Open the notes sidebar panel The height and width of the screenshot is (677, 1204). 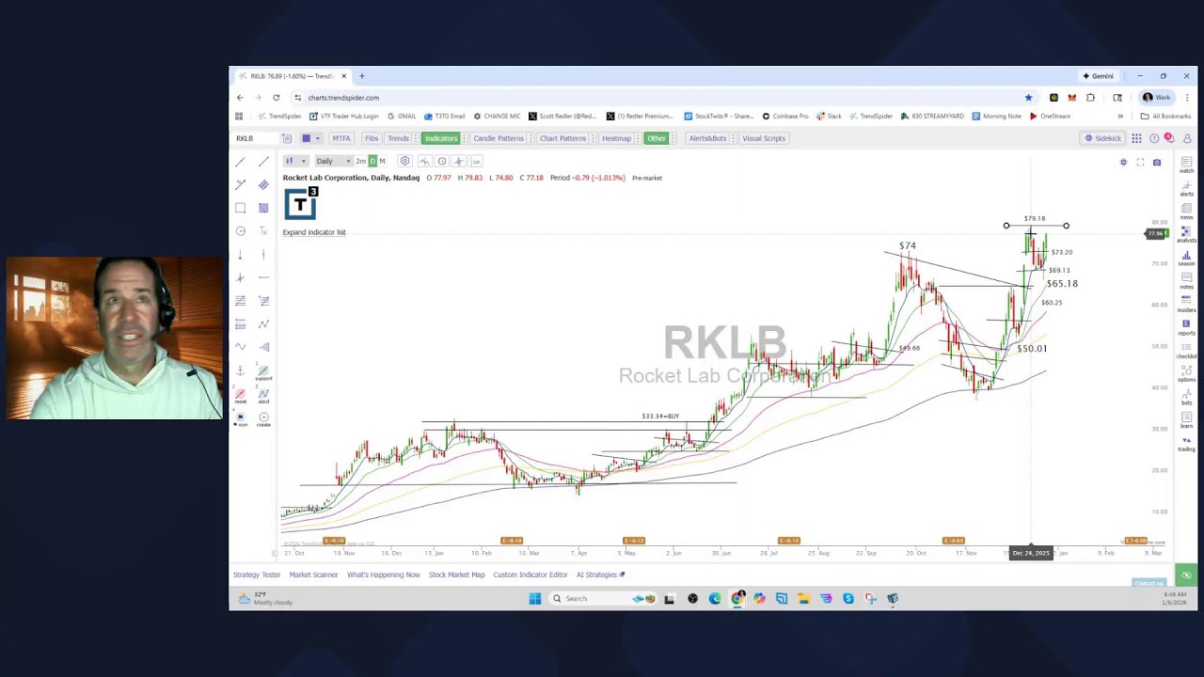click(x=1186, y=280)
